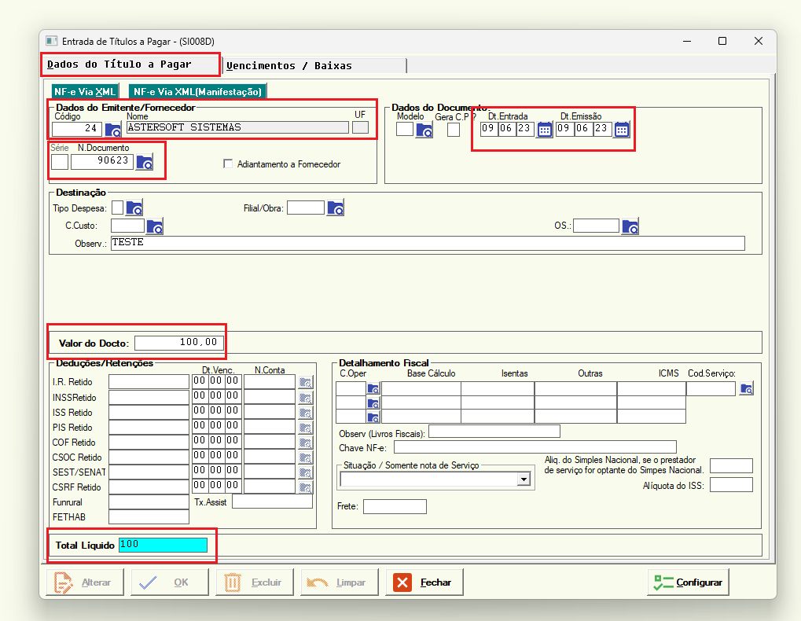
Task: Click the Frete input field
Action: click(395, 506)
